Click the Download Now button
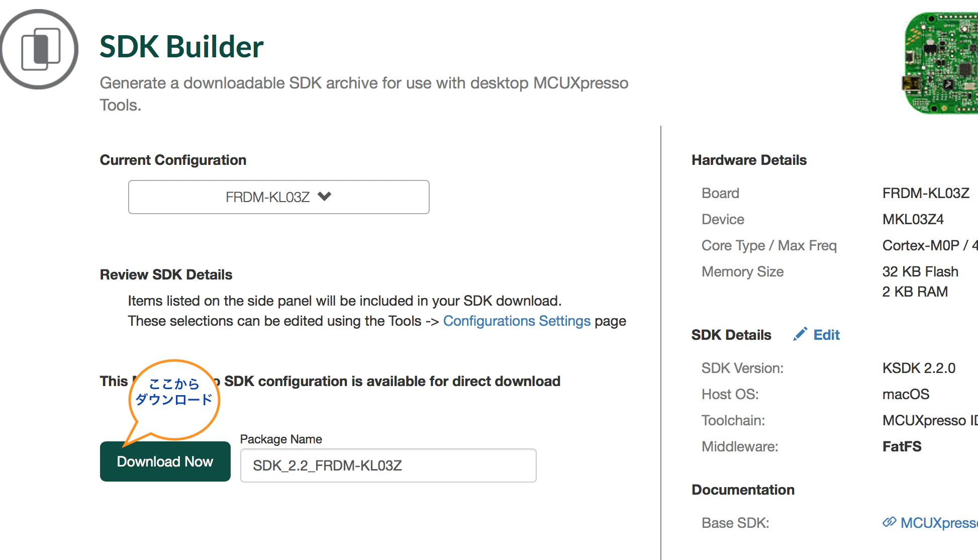The image size is (978, 560). point(165,461)
